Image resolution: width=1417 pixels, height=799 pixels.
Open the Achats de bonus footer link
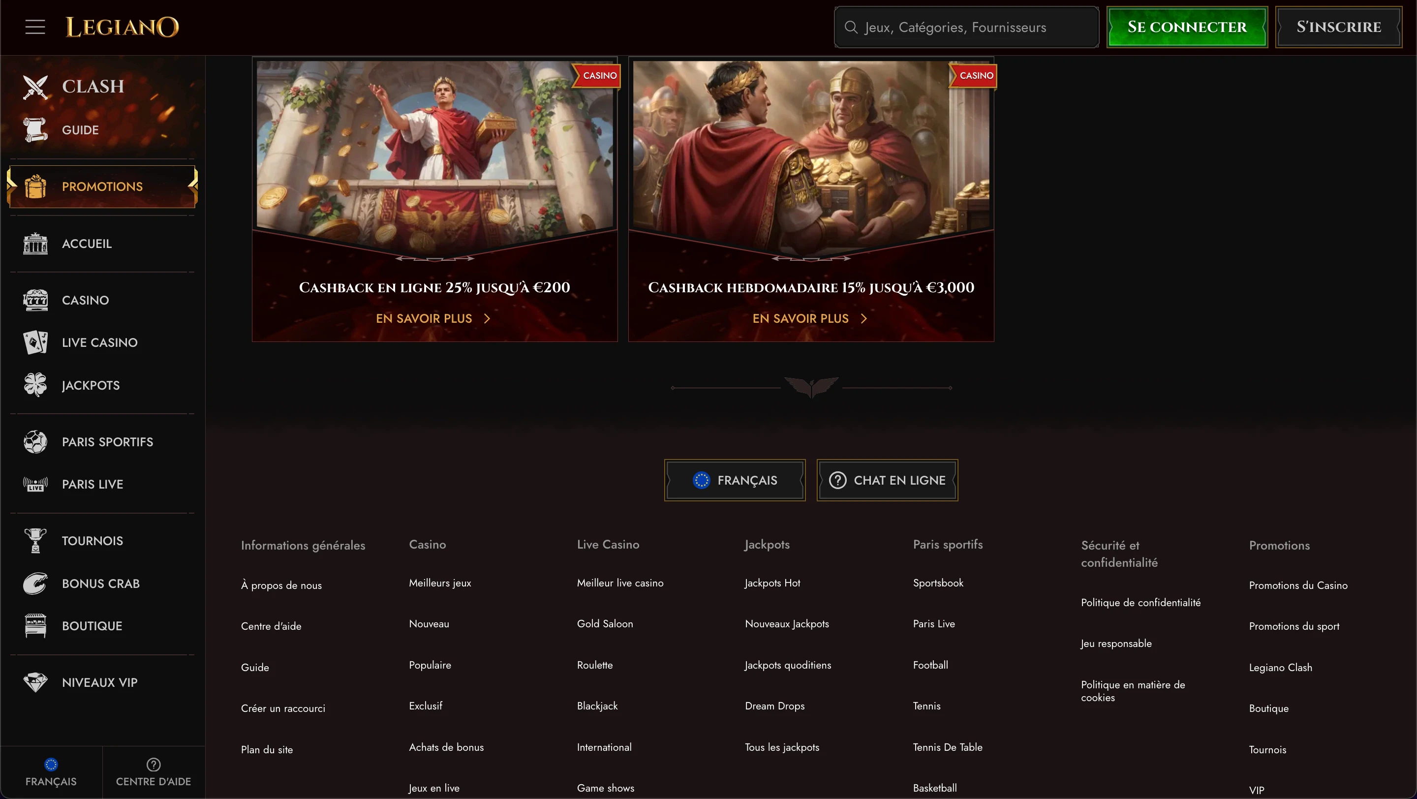pos(446,747)
